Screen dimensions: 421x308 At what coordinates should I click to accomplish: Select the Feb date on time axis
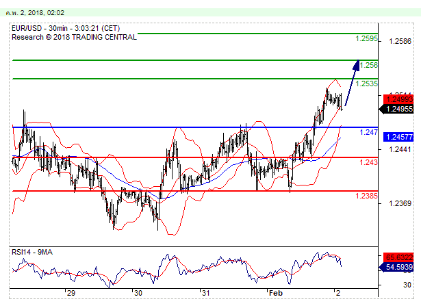[275, 293]
